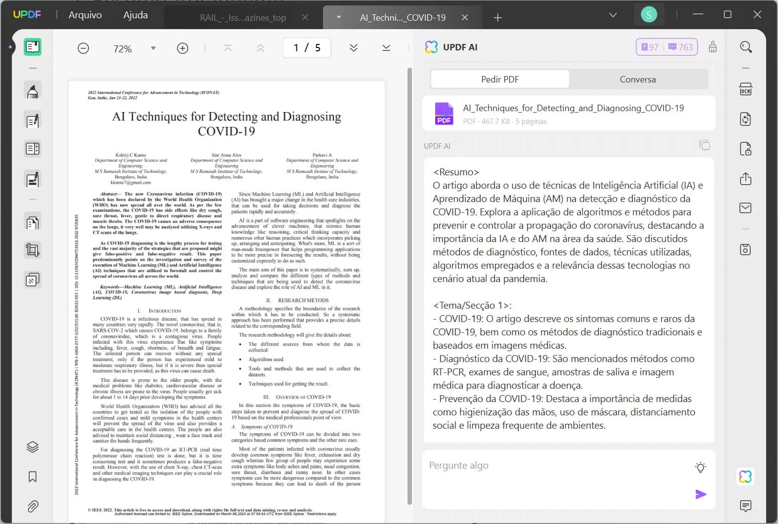Image resolution: width=778 pixels, height=524 pixels.
Task: Copy the UPDF AI response
Action: coord(704,145)
